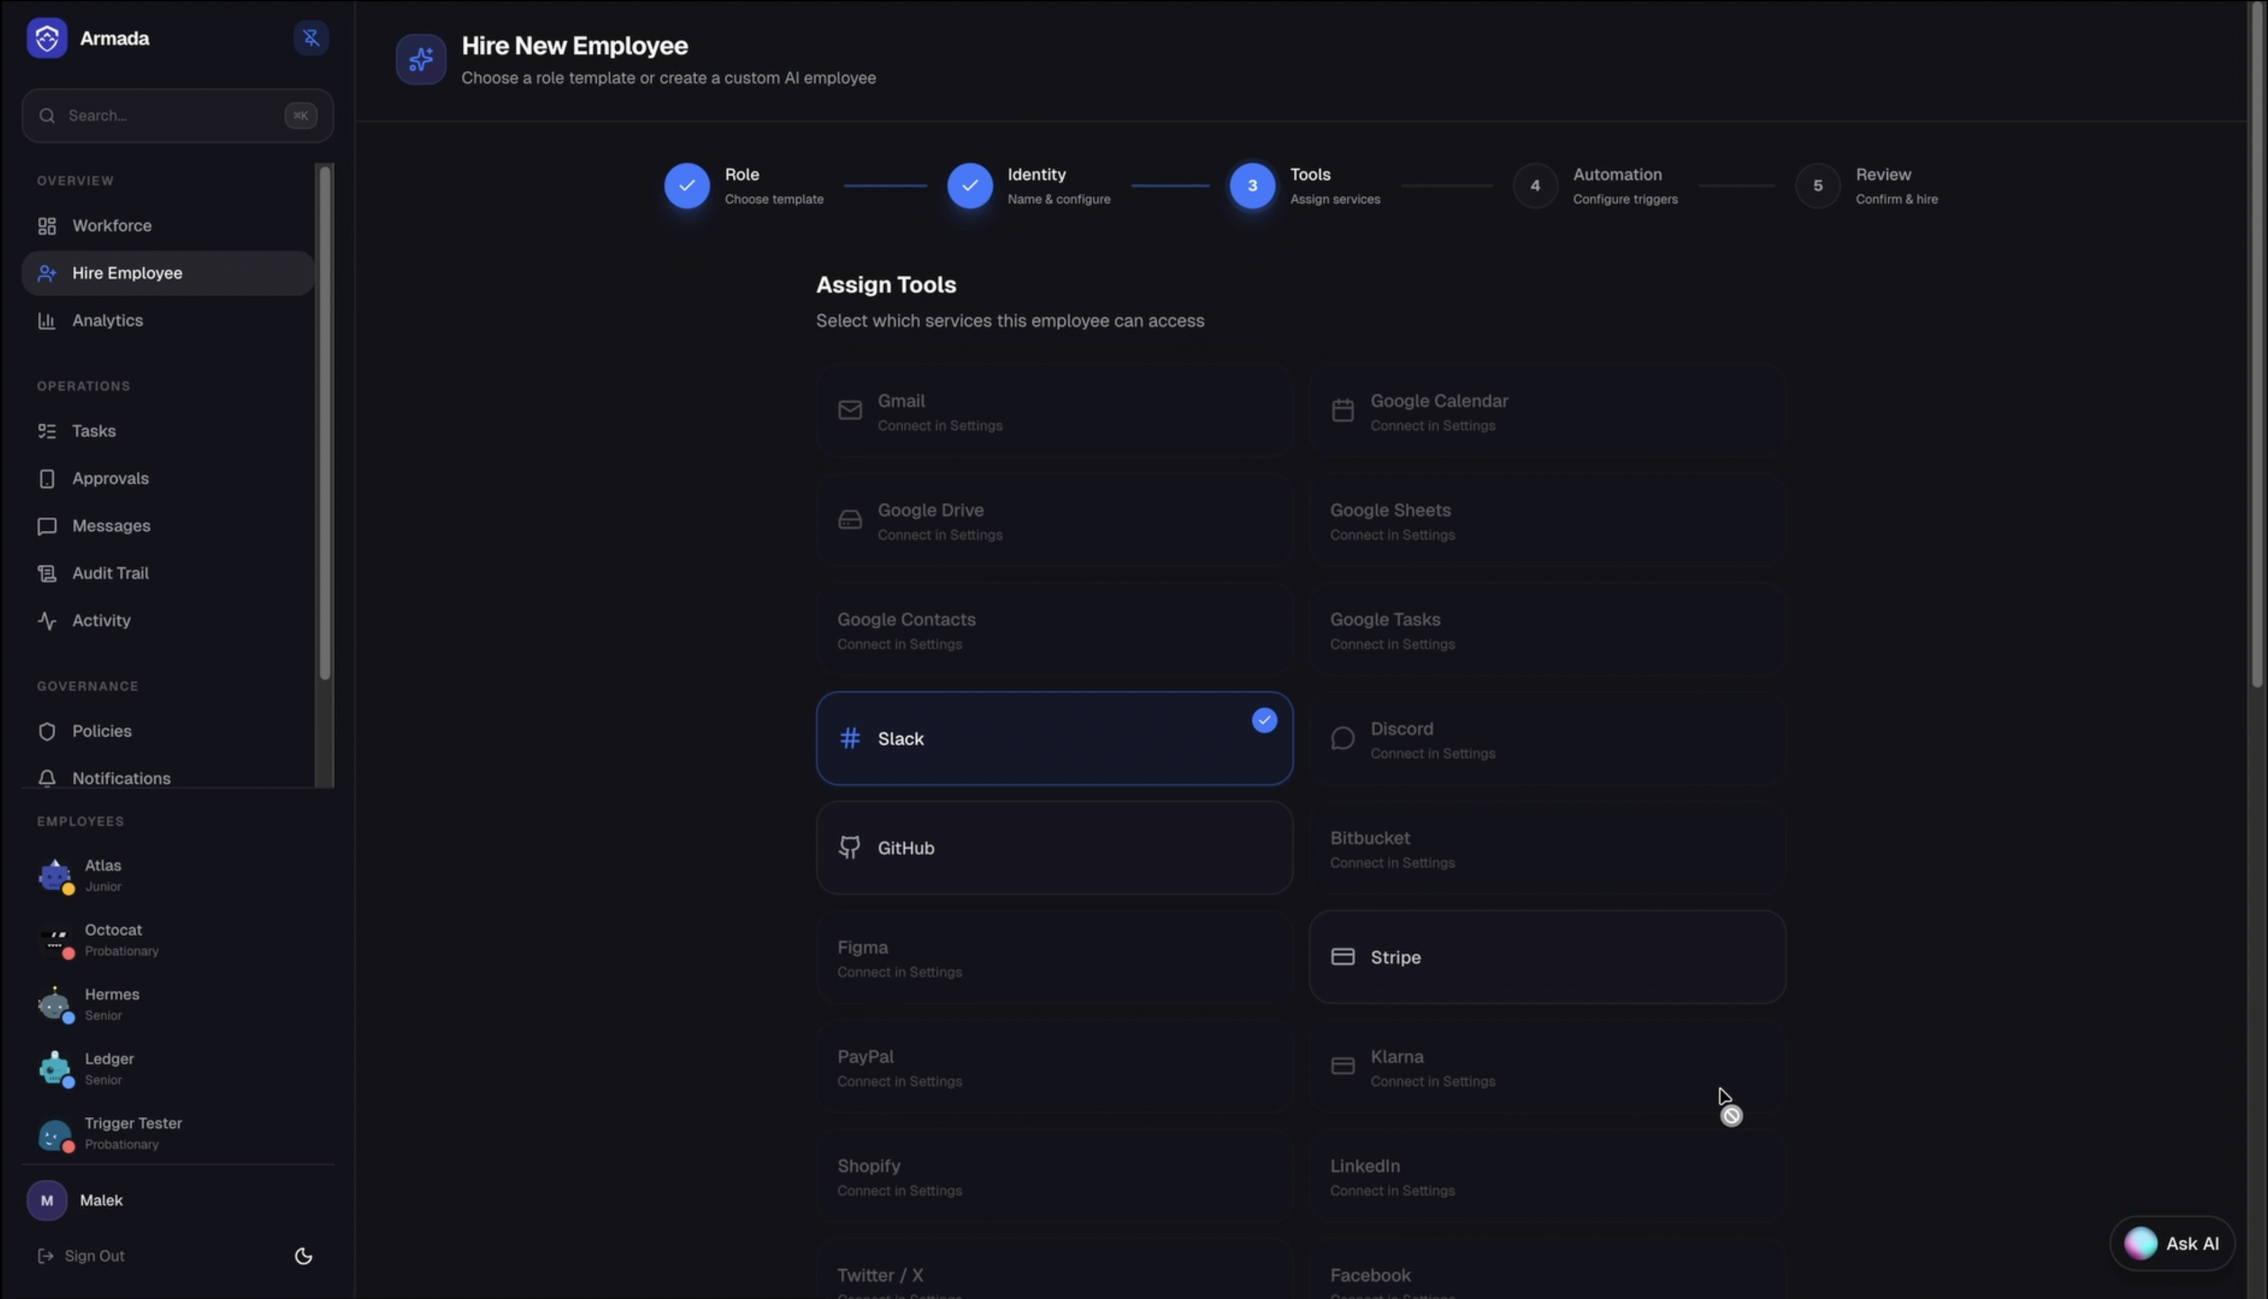Viewport: 2268px width, 1299px height.
Task: Click the unpin sidebar icon
Action: pos(310,38)
